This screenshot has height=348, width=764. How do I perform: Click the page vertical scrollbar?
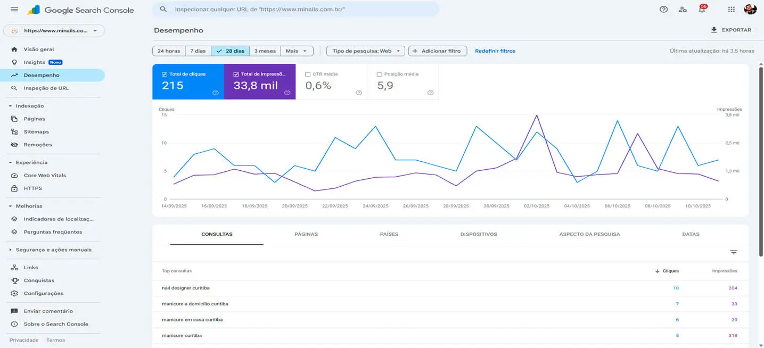click(x=760, y=160)
